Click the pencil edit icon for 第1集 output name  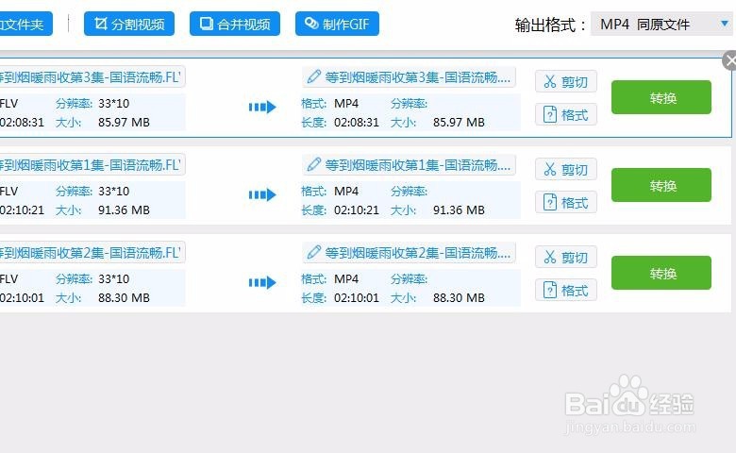coord(313,164)
